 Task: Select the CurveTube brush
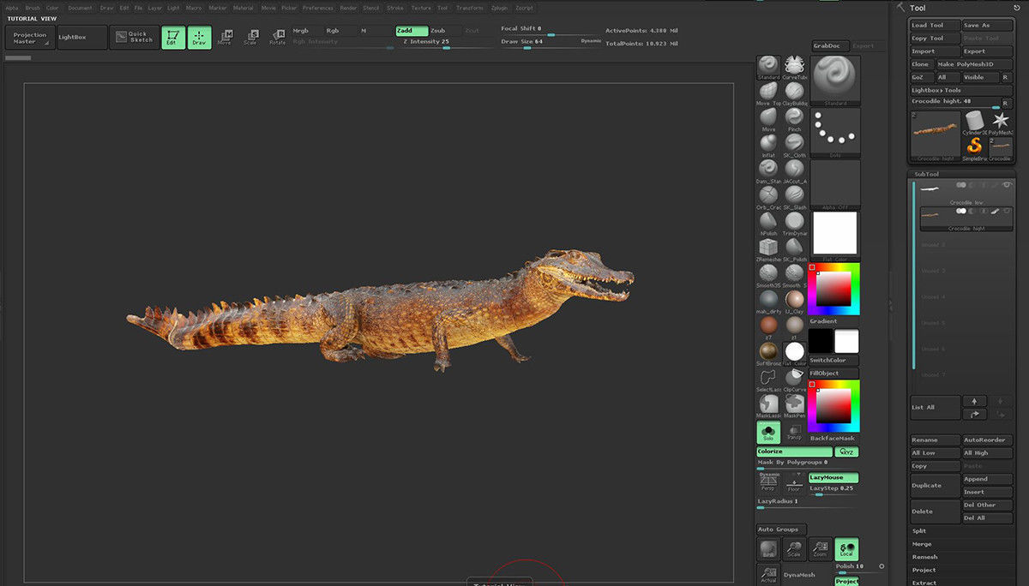click(x=795, y=65)
